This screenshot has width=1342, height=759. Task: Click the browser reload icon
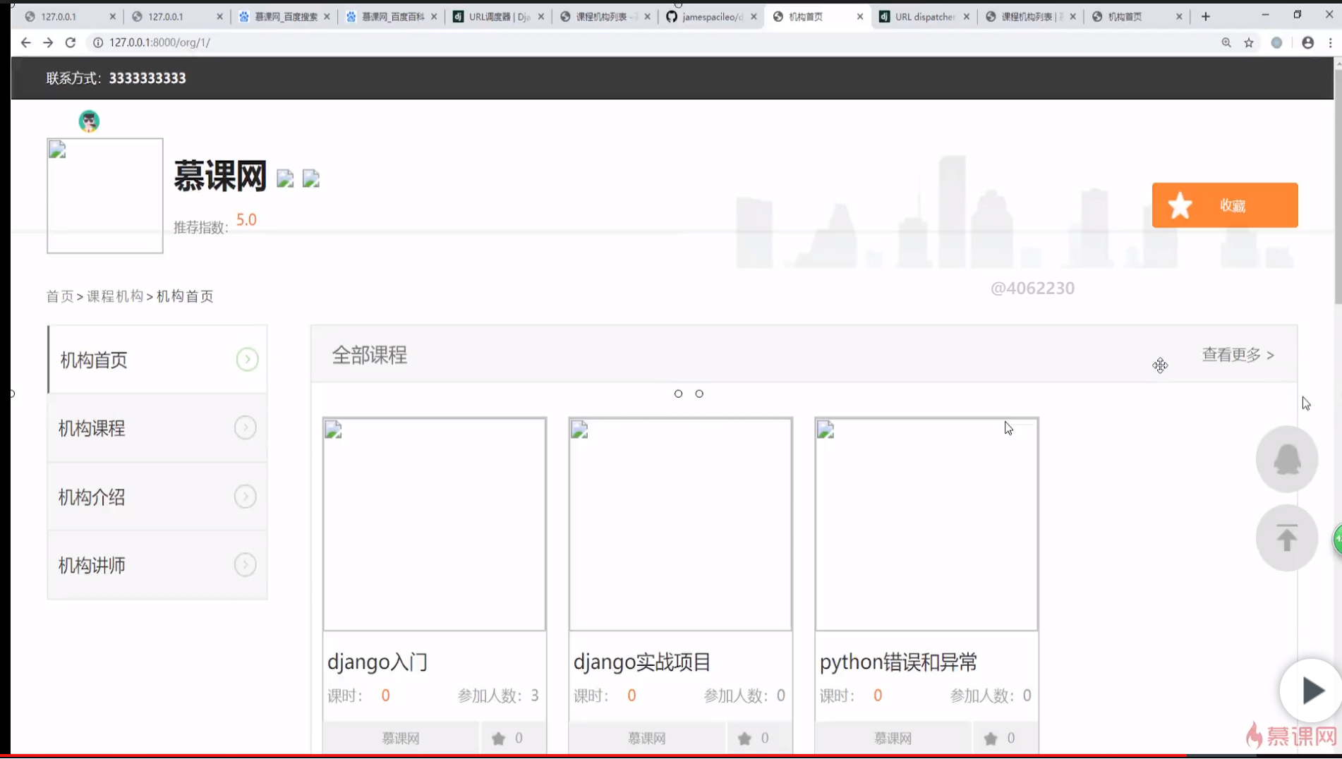point(71,42)
